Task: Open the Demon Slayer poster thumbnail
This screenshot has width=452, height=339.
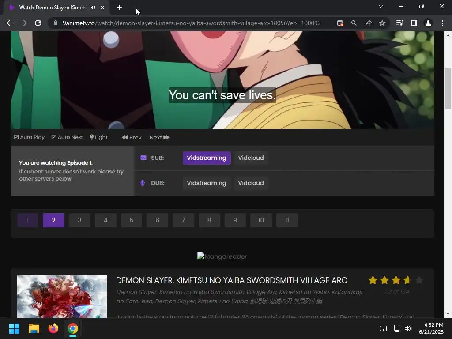Action: [62, 296]
